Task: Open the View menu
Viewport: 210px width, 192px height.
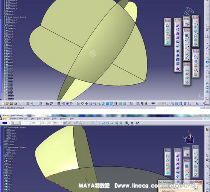Action: point(39,119)
